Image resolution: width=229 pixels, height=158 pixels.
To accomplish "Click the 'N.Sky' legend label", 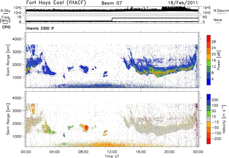I will (x=5, y=11).
